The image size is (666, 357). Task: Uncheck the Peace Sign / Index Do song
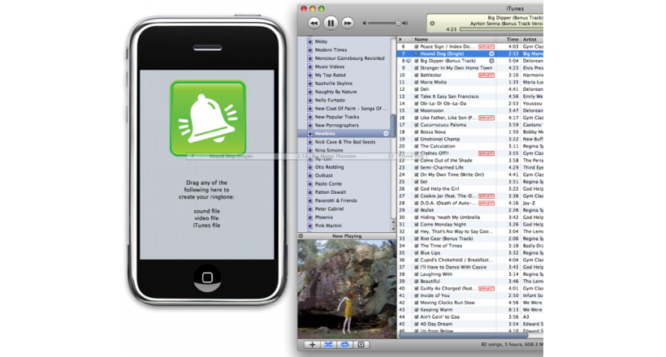point(416,47)
